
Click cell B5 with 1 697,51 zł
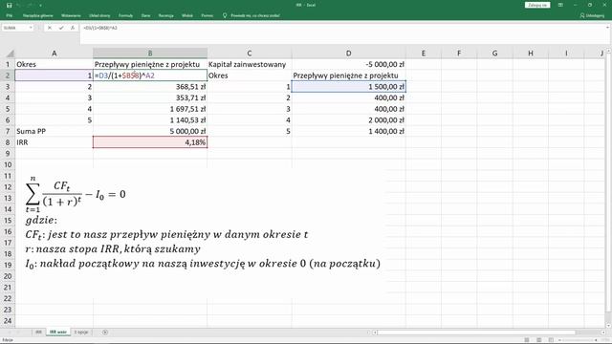150,109
